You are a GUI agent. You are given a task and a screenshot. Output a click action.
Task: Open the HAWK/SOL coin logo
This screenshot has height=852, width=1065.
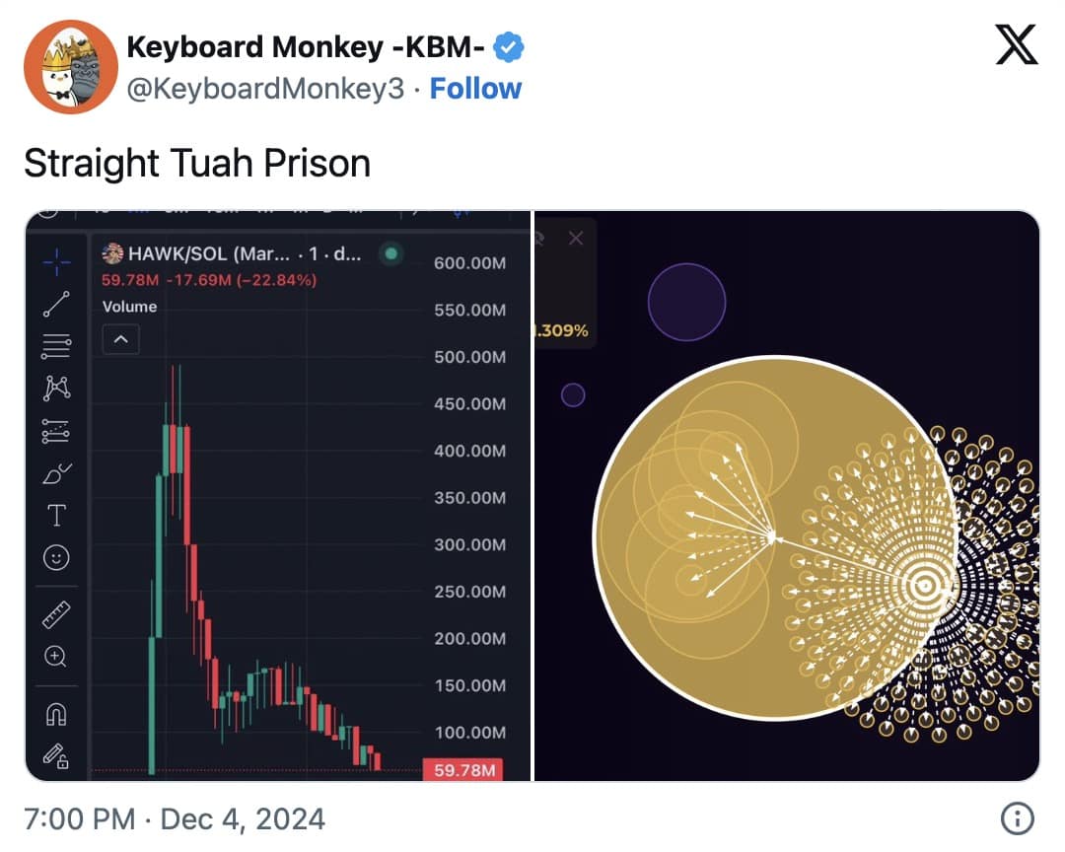tap(112, 253)
